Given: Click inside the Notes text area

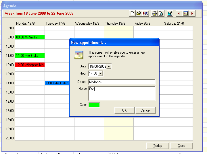Looking at the screenshot, I should pos(122,93).
